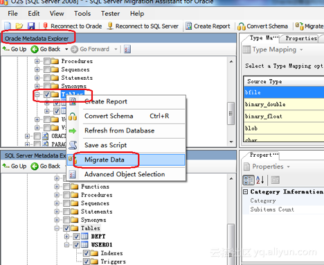Click the Alphabetical sort icon in Properties
The height and width of the screenshot is (265, 324).
[x=260, y=180]
